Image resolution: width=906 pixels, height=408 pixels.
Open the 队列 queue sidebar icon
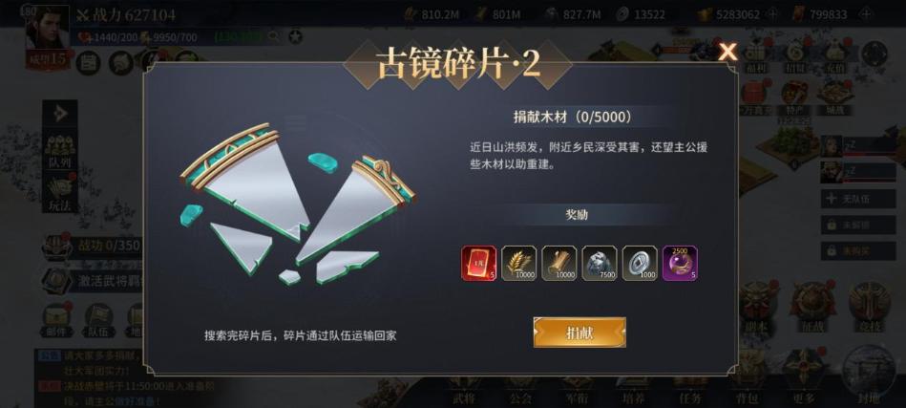pos(60,152)
